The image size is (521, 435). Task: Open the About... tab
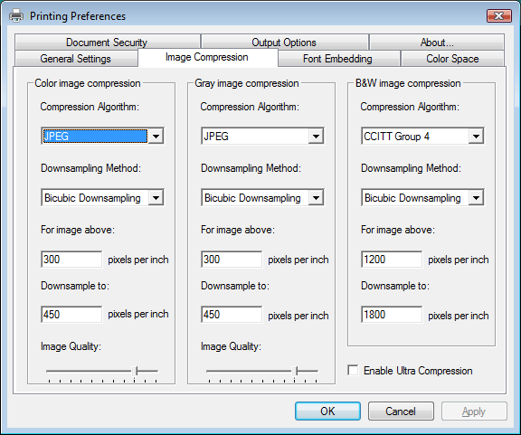(x=437, y=43)
